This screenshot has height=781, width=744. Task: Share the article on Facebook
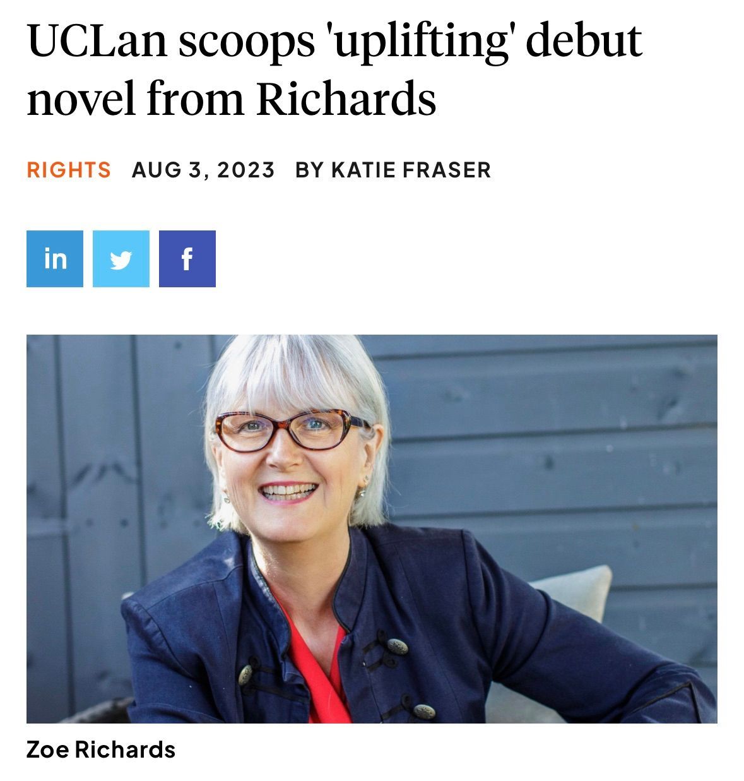tap(187, 259)
